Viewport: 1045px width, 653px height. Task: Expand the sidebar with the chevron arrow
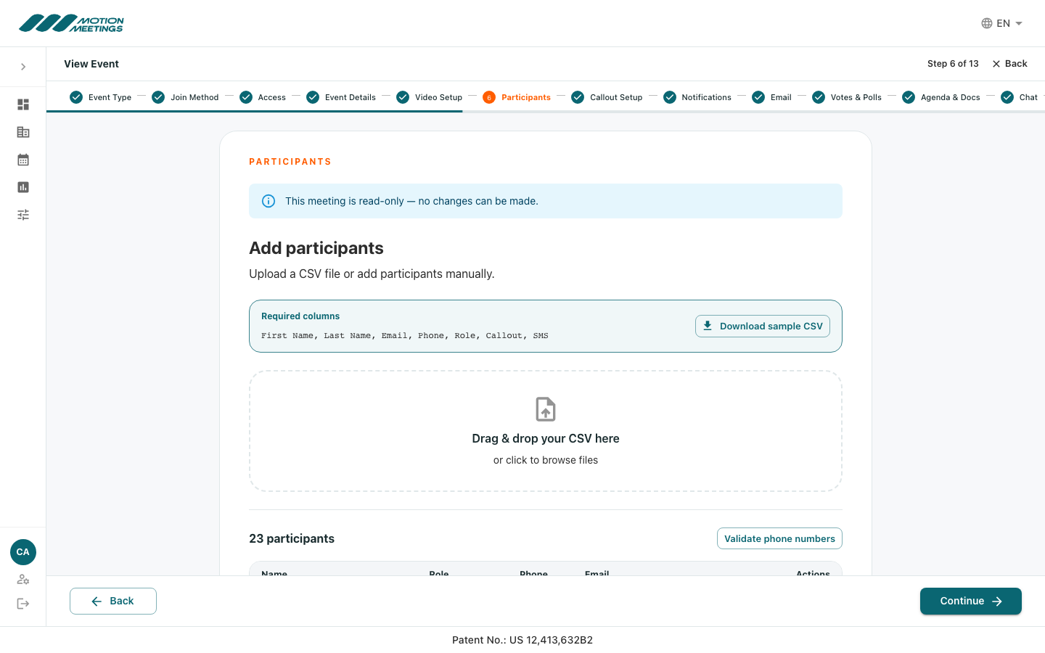[x=23, y=67]
